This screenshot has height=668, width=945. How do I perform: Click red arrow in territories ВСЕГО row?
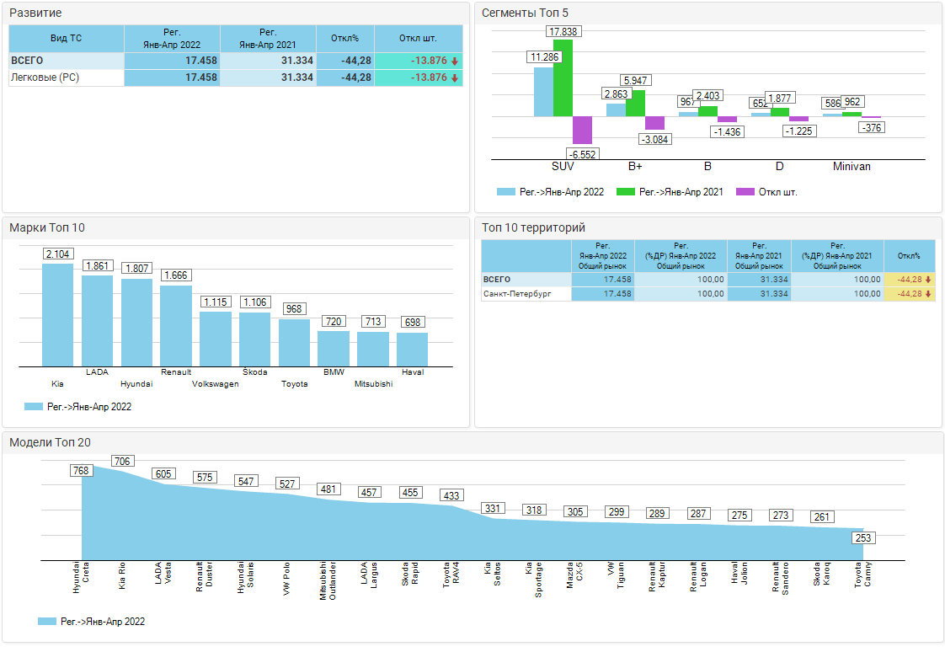(x=928, y=280)
